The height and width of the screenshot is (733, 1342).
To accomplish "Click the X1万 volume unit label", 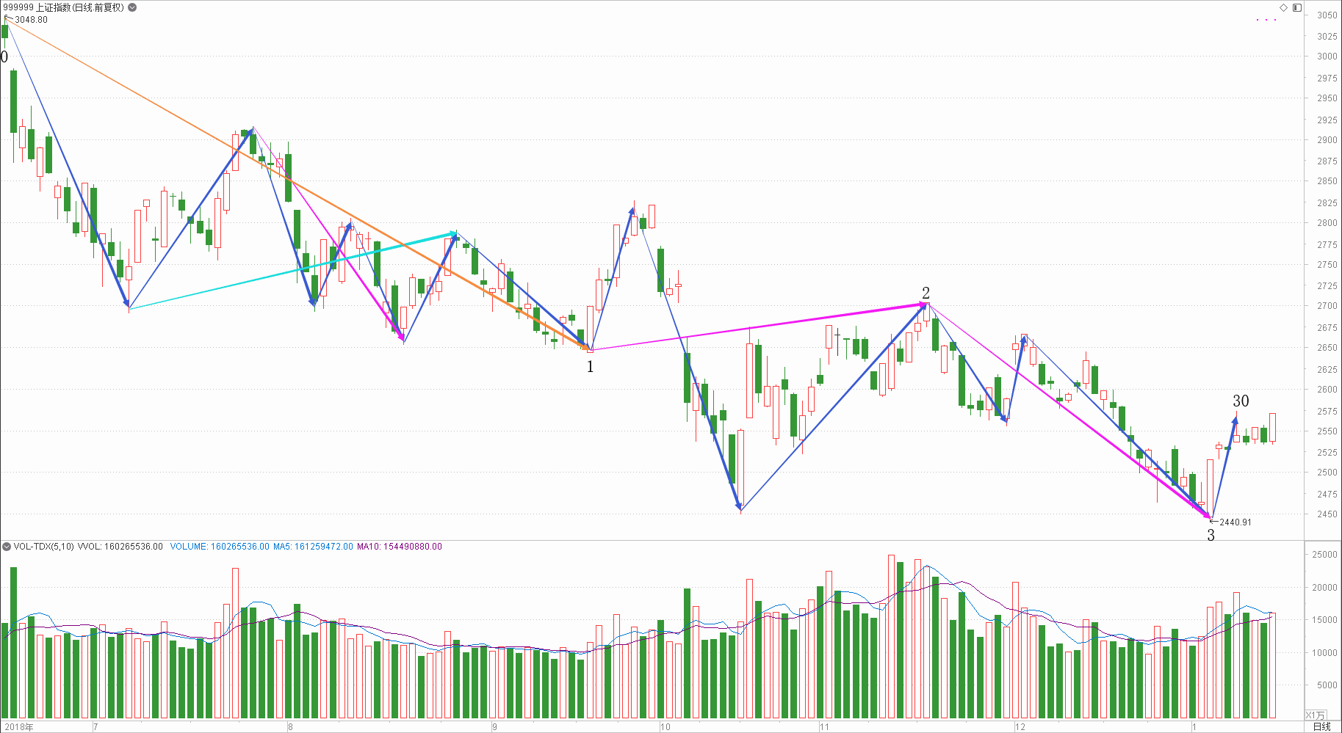I will pyautogui.click(x=1316, y=715).
